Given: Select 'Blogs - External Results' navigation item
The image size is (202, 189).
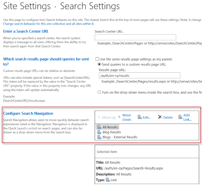Looking at the screenshot, I should [117, 137].
